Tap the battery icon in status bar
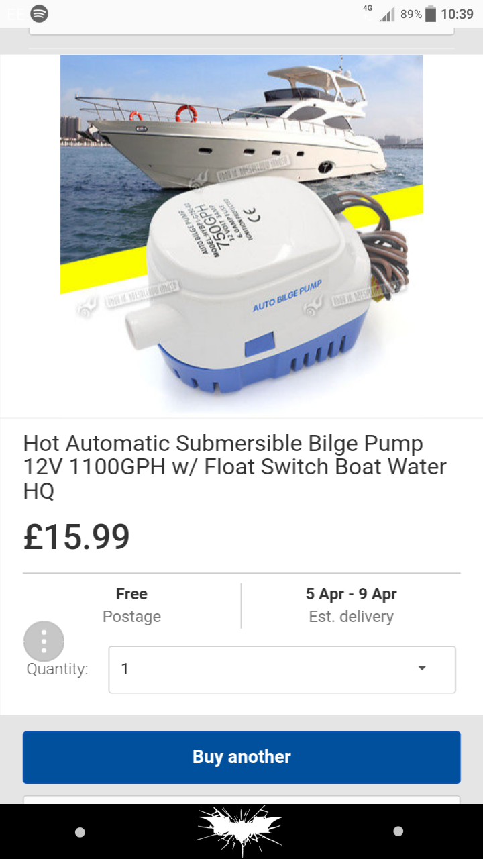Screen dimensions: 483x859 [431, 13]
